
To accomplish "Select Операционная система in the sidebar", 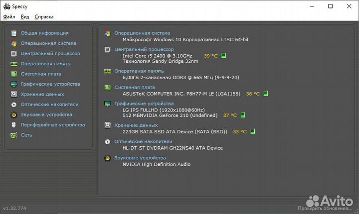I will (x=48, y=43).
